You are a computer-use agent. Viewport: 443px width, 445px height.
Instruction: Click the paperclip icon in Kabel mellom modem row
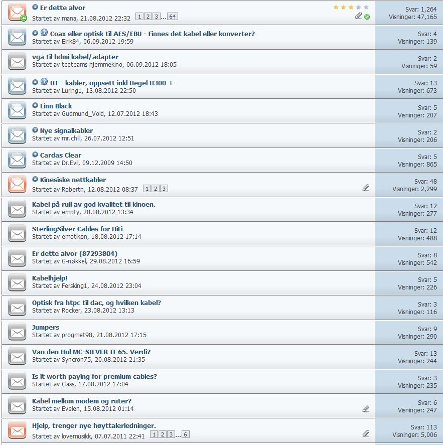click(x=366, y=409)
